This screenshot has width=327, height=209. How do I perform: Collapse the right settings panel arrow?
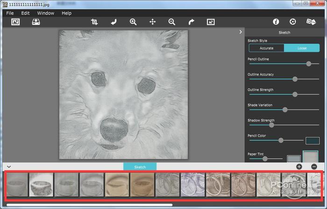click(x=241, y=32)
